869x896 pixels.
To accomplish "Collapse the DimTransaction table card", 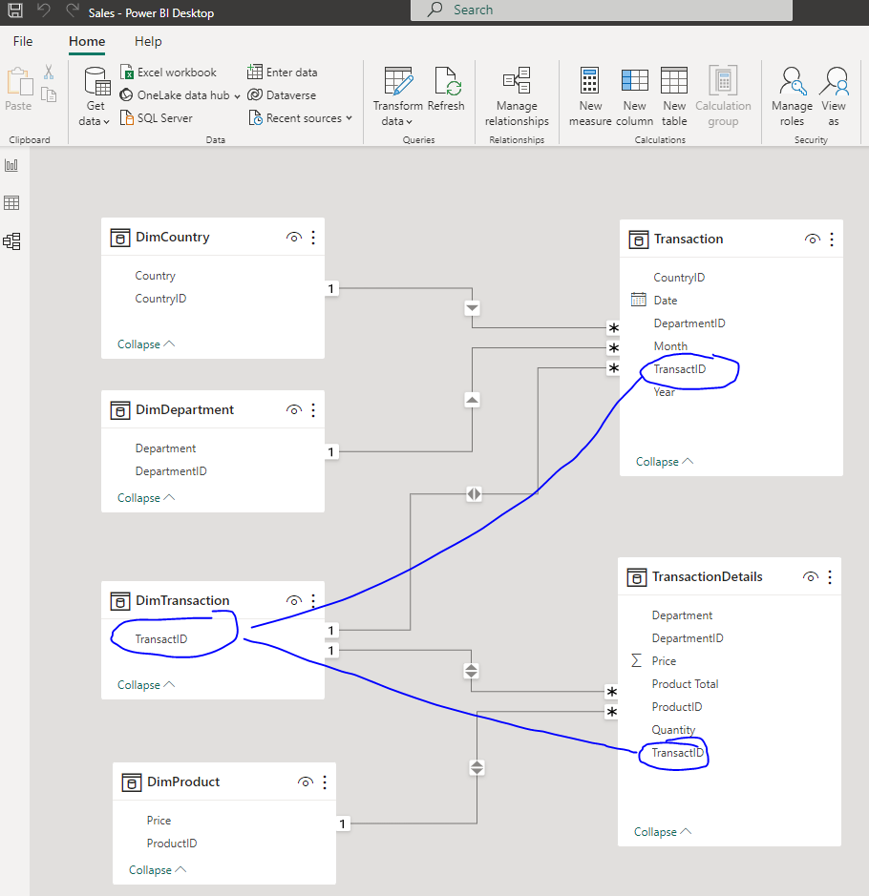I will click(146, 684).
